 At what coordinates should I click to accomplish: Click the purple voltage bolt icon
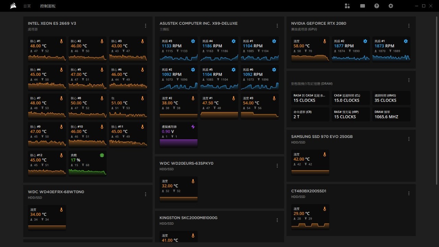tap(193, 127)
